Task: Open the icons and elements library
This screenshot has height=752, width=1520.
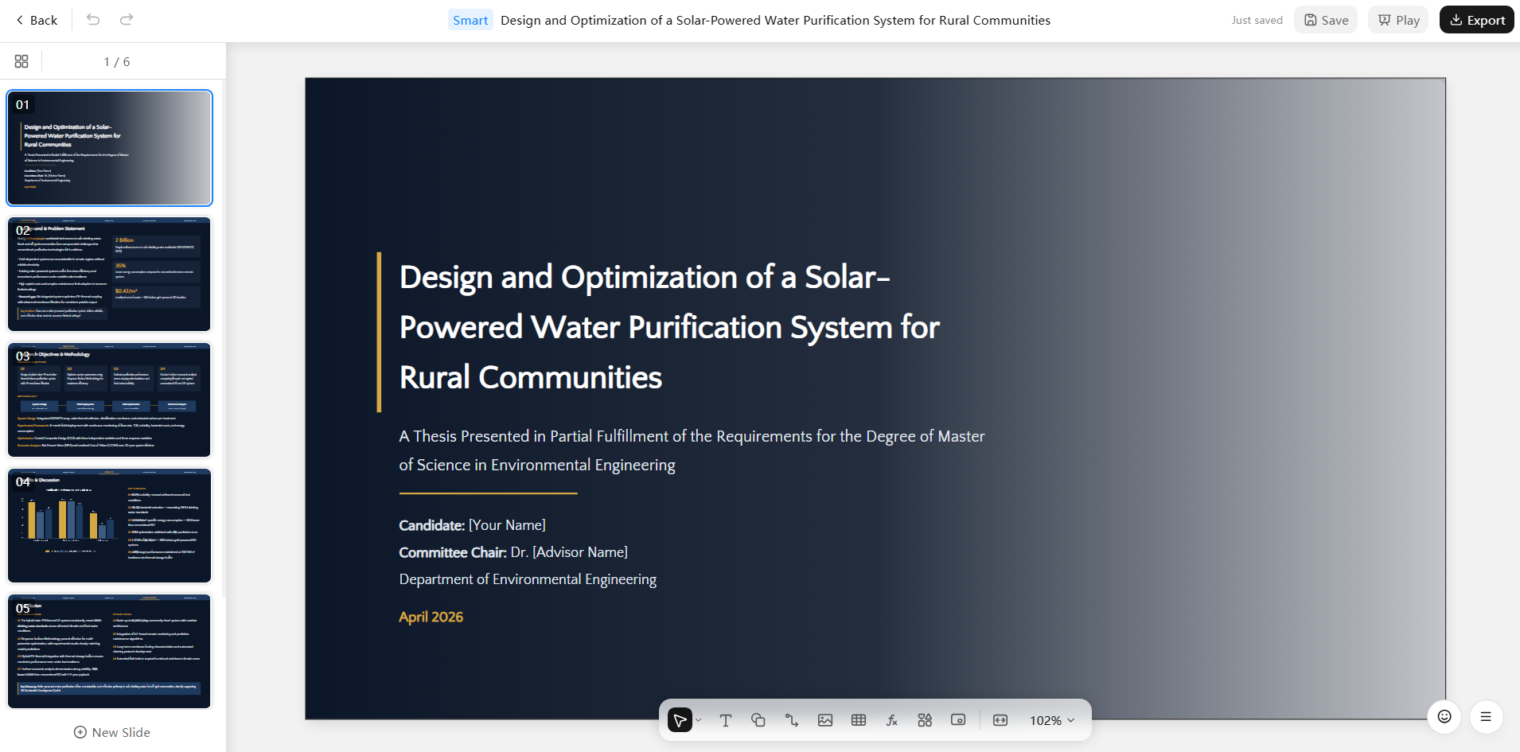Action: click(925, 720)
